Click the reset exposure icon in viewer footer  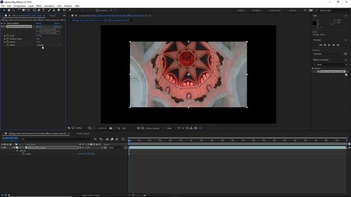[195, 128]
